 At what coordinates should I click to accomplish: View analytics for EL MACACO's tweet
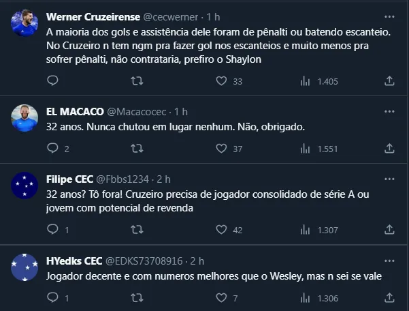pos(306,149)
